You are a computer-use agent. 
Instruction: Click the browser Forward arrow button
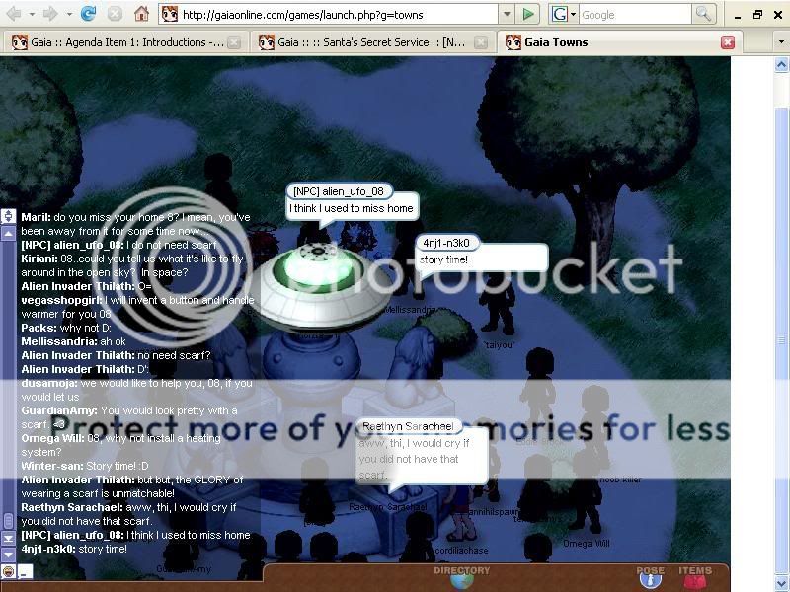point(50,14)
